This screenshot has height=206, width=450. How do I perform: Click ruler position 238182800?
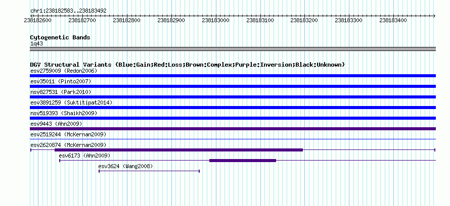pos(126,20)
